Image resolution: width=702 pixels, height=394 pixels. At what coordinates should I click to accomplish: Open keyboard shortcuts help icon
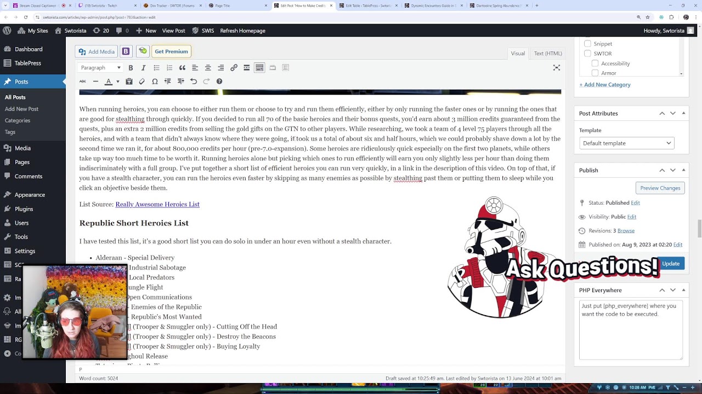(x=219, y=82)
